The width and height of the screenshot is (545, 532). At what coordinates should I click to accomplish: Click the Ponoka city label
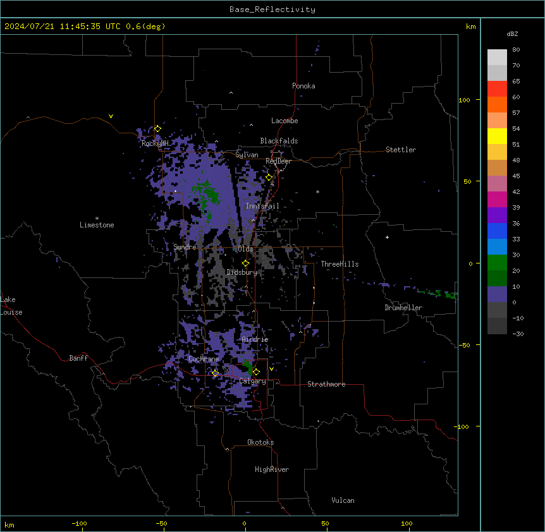(303, 86)
